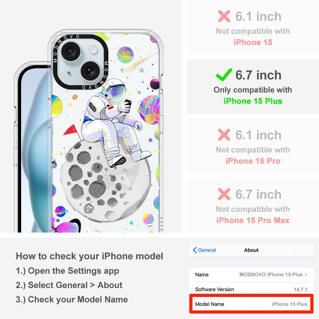319x319 pixels.
Task: Click the upper camera lens on phone
Action: 71,51
